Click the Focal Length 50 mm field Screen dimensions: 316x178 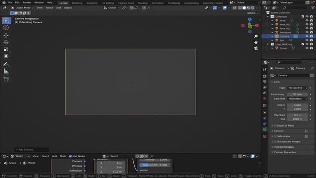tap(297, 94)
